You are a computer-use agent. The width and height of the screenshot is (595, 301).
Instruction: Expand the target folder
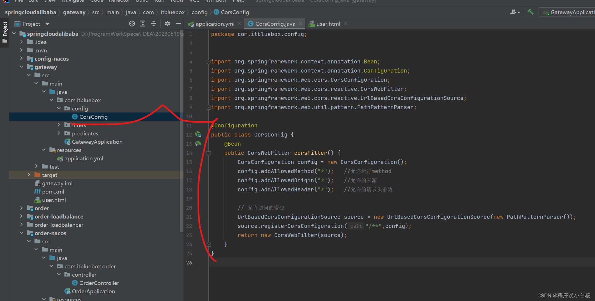click(x=29, y=175)
